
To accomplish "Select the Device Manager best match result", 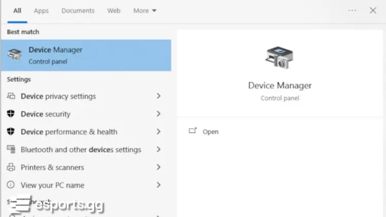I will (89, 55).
